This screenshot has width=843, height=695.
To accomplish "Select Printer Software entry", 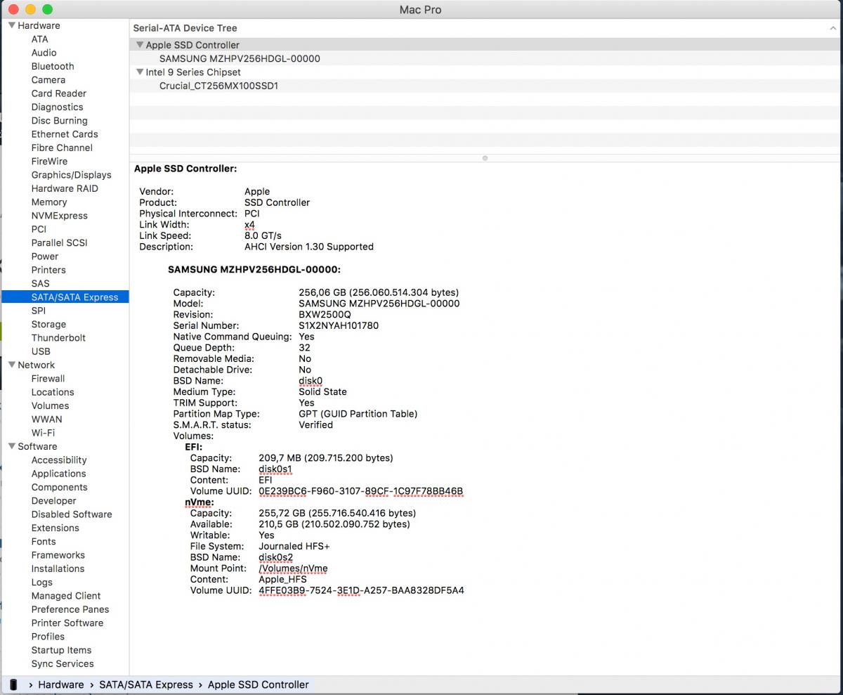I will (67, 623).
